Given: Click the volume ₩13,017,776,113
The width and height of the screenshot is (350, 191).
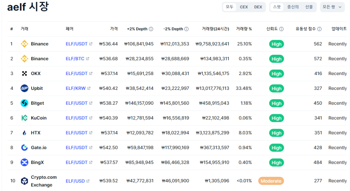Looking at the screenshot, I should pyautogui.click(x=212, y=88).
